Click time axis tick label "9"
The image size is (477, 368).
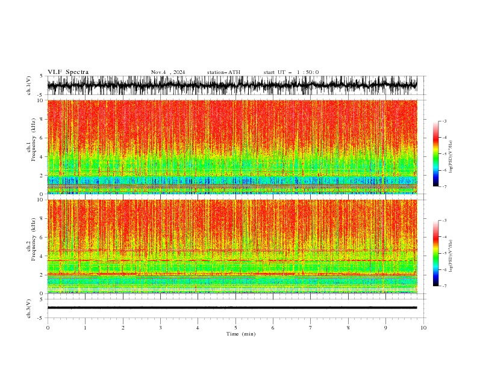(x=385, y=328)
